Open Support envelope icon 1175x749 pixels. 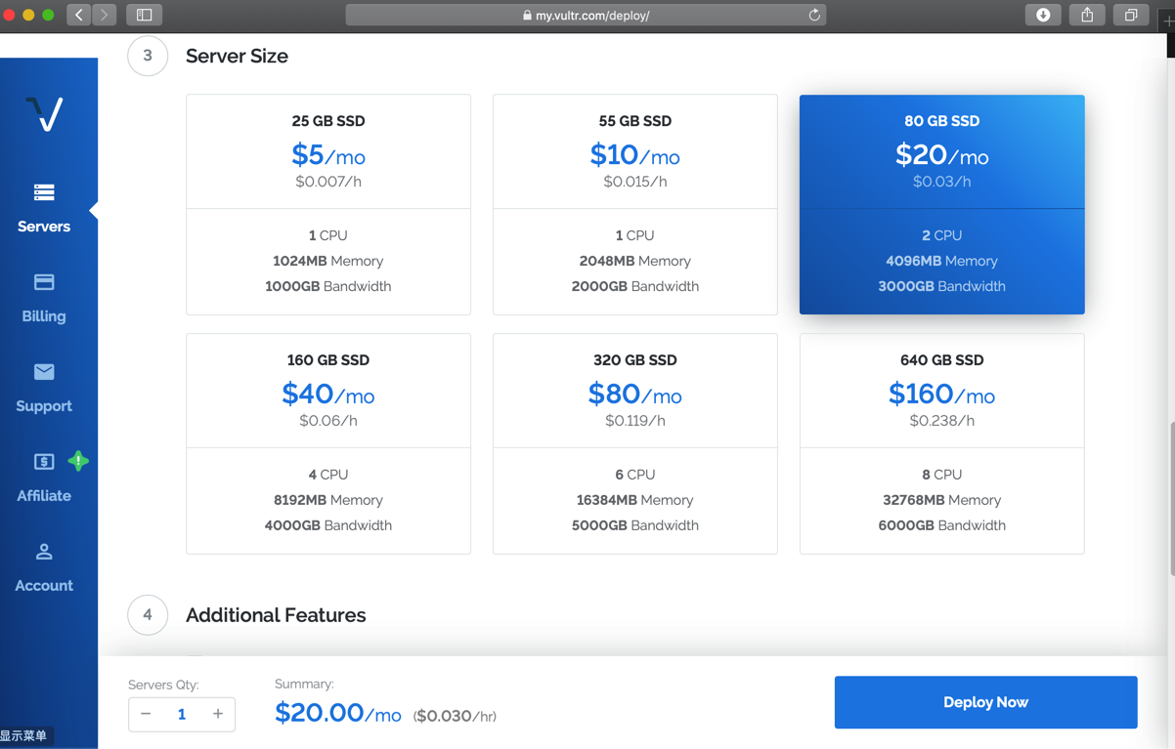point(44,372)
